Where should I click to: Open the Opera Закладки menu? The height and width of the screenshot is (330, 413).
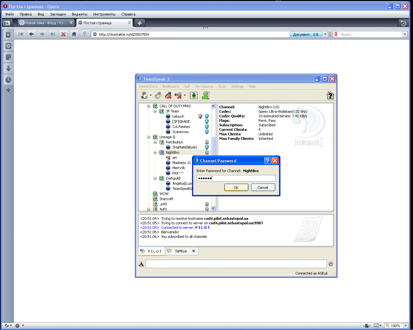(x=58, y=14)
